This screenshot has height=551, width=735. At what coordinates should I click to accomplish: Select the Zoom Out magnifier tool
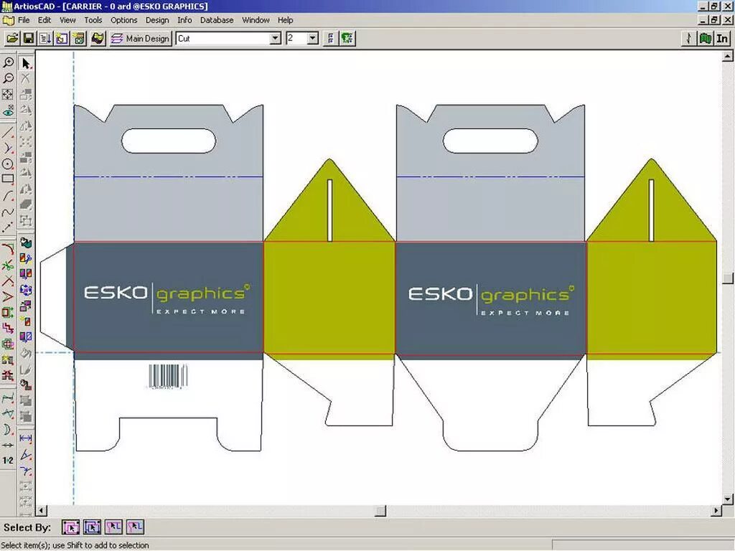[x=8, y=77]
